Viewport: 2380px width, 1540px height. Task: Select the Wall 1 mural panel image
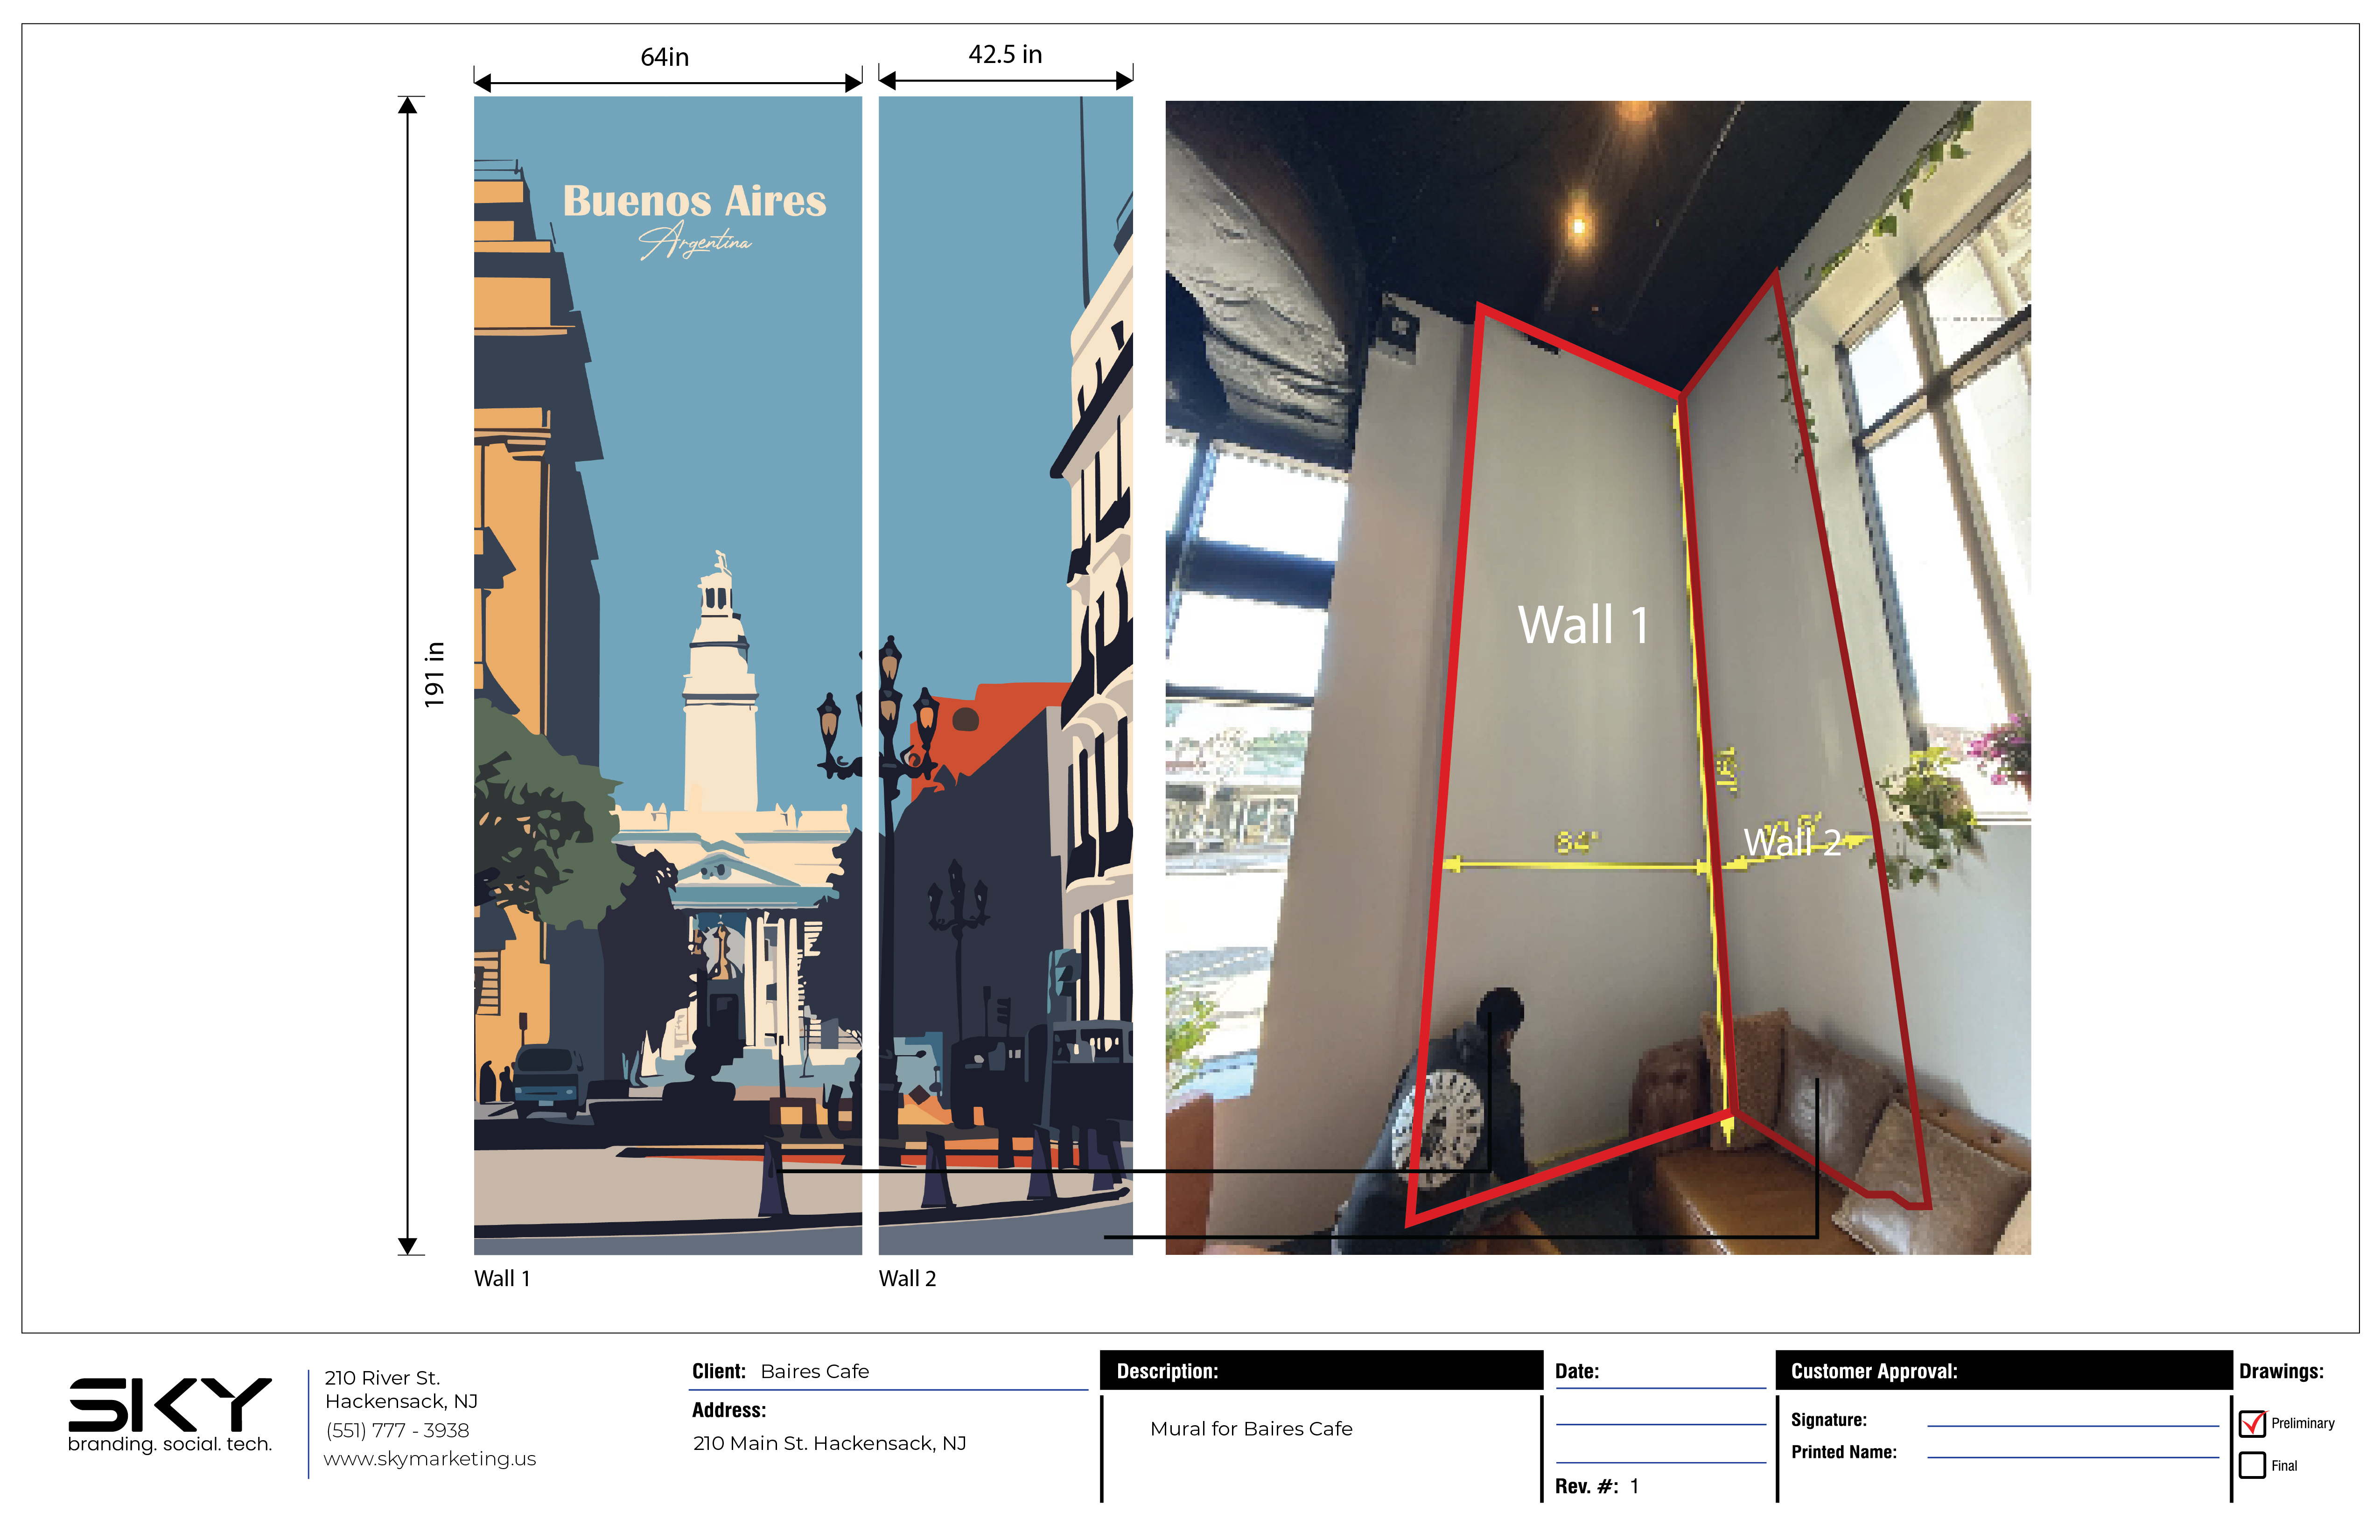668,675
